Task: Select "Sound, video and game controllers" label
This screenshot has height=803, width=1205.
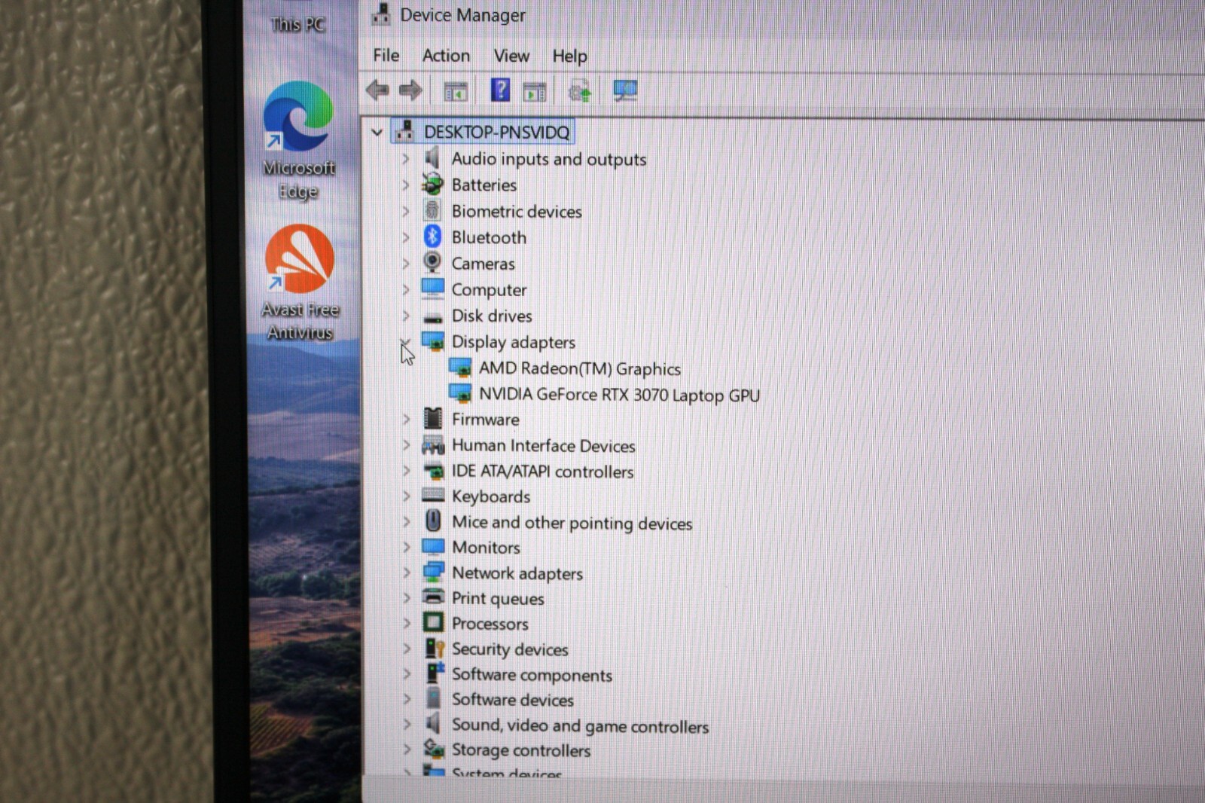Action: pyautogui.click(x=581, y=726)
